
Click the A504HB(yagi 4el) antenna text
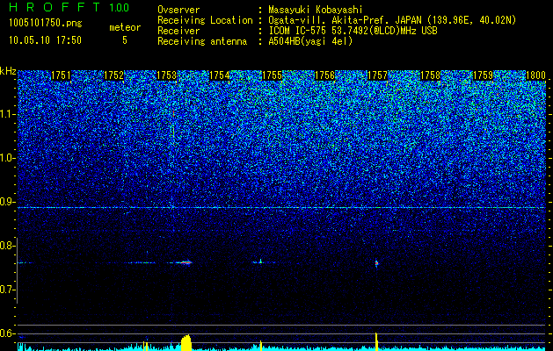tap(310, 41)
